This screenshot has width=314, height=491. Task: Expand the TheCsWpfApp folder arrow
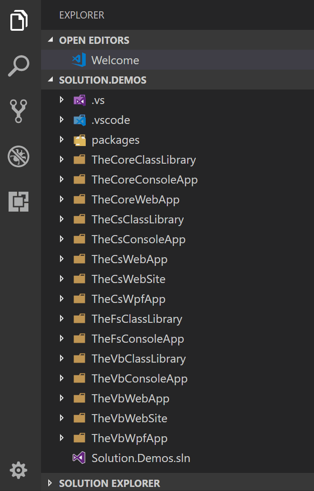coord(61,299)
